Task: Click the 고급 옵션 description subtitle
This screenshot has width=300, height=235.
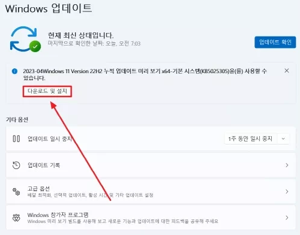Action: (90, 195)
